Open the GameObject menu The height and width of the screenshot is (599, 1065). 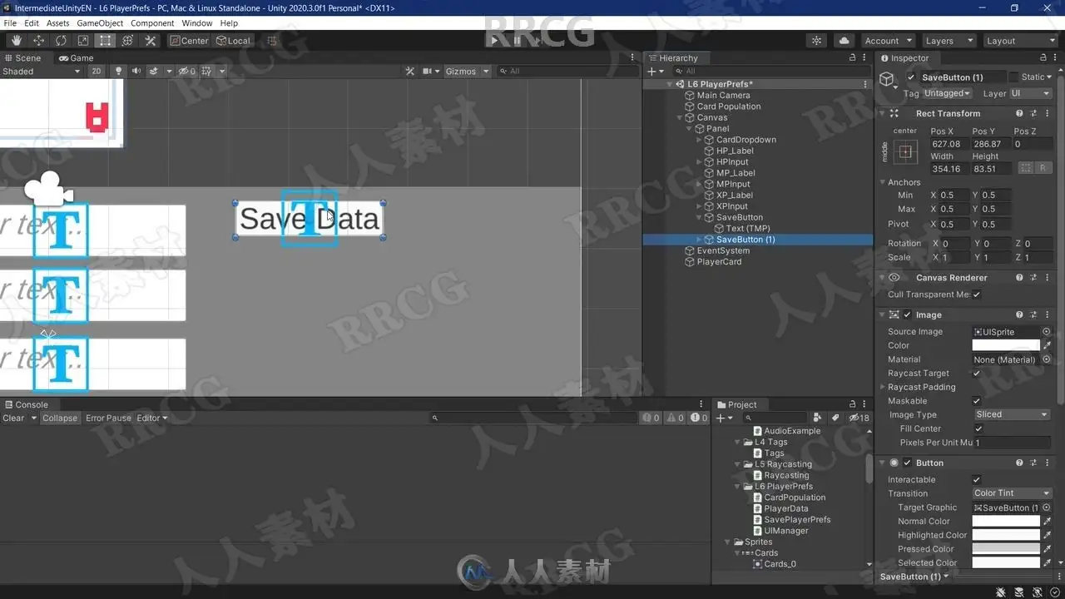coord(100,23)
